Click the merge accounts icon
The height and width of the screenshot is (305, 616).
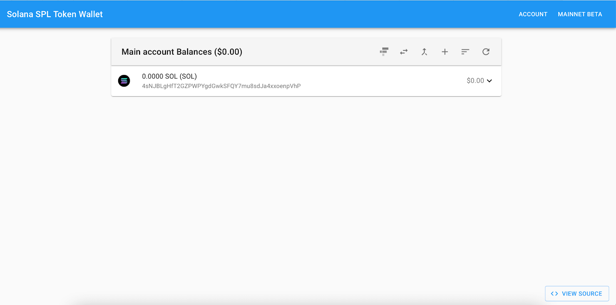pyautogui.click(x=424, y=52)
